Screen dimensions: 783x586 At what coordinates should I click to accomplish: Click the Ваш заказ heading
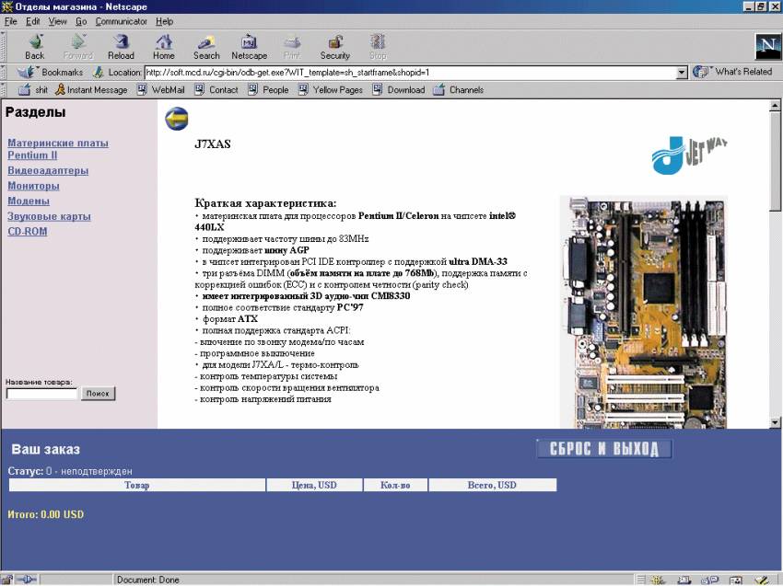tap(45, 449)
